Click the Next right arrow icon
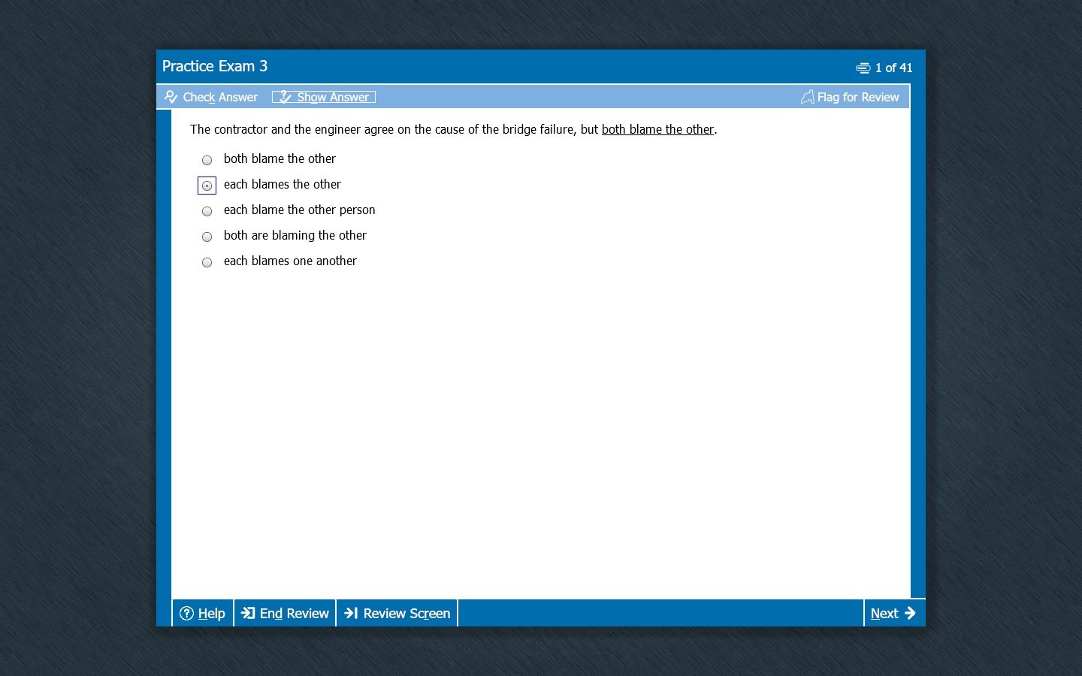This screenshot has height=676, width=1082. click(x=910, y=613)
